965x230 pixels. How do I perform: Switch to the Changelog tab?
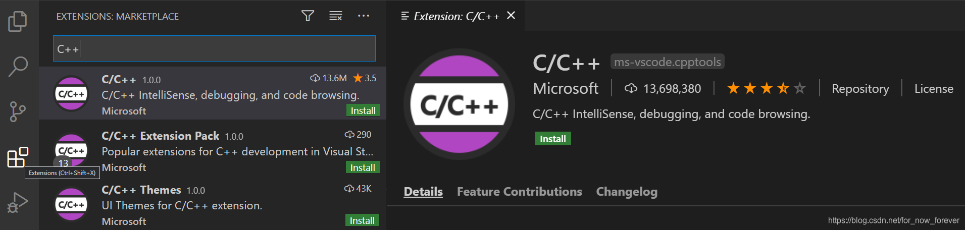pyautogui.click(x=627, y=192)
